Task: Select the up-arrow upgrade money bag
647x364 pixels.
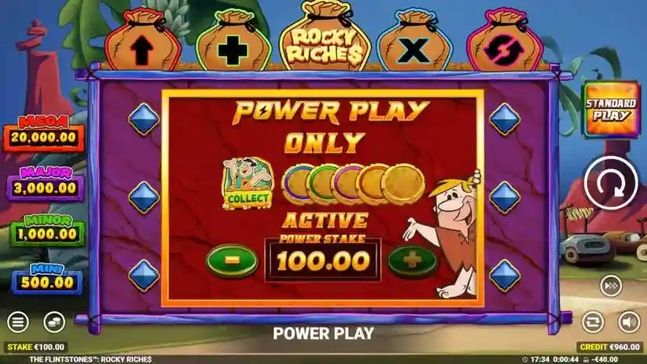Action: tap(142, 41)
